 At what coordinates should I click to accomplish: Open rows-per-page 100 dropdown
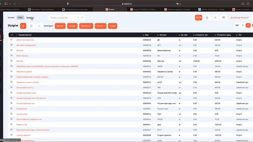(x=239, y=25)
